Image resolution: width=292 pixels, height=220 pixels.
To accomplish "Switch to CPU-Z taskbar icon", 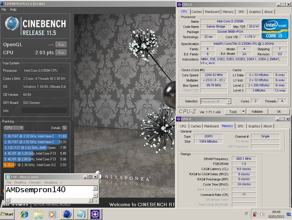I will click(x=95, y=214).
